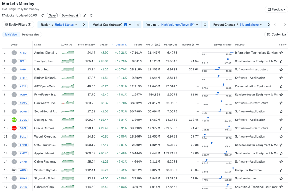Open the Equity Filters panel icon
The height and width of the screenshot is (193, 290).
click(x=6, y=24)
